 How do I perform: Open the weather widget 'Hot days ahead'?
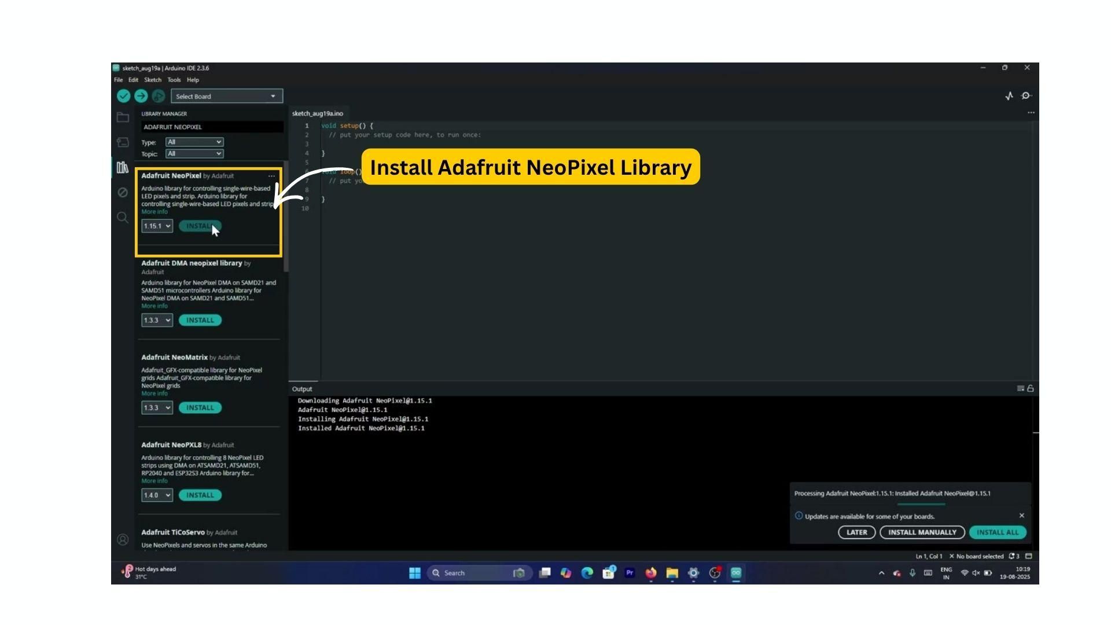click(149, 572)
